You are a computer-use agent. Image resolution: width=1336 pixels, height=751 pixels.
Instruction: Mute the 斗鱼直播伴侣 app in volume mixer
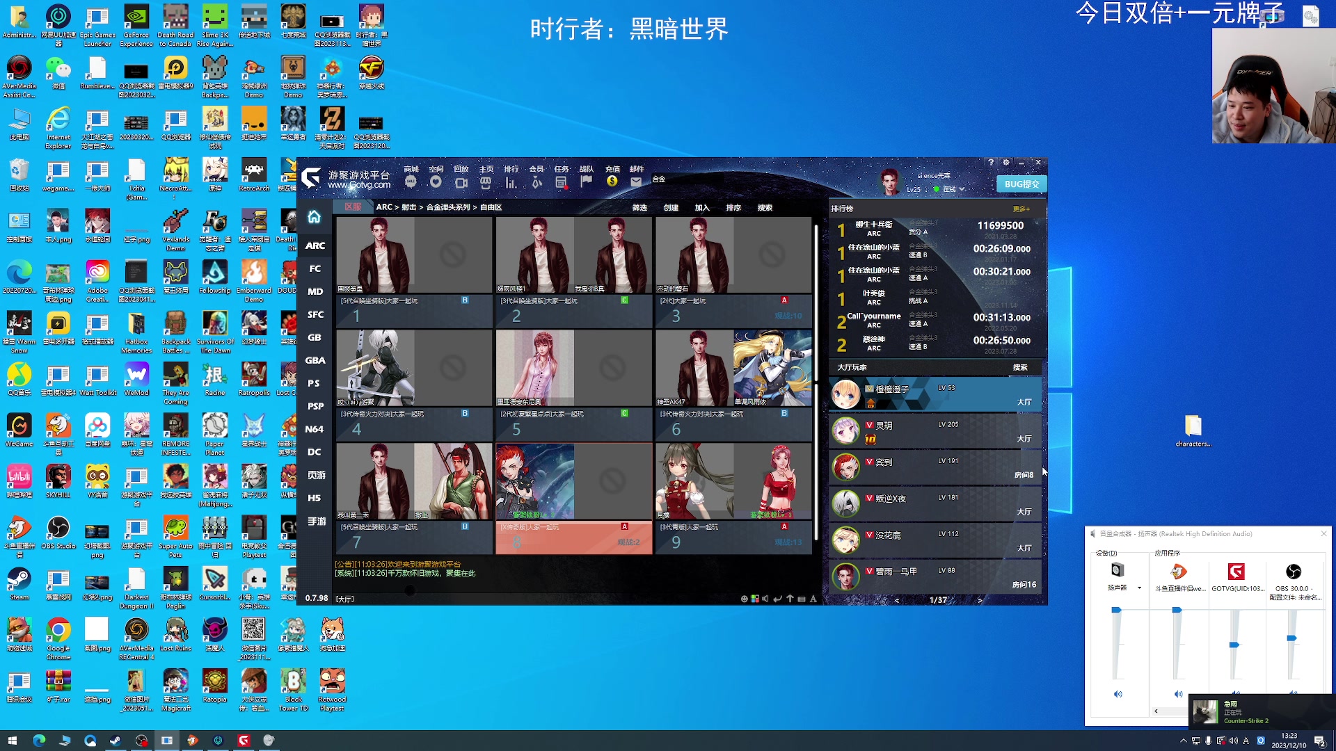coord(1178,694)
